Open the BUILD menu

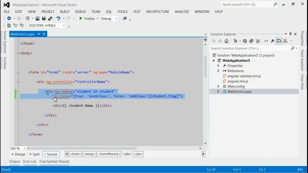[x=64, y=12]
